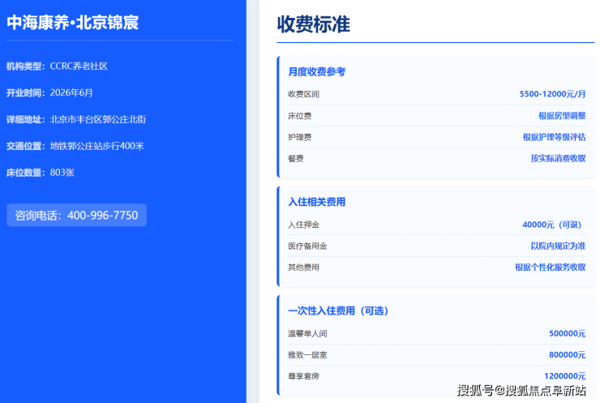The height and width of the screenshot is (403, 600).
Task: Click the value 根据护理等级评估
Action: click(x=555, y=137)
